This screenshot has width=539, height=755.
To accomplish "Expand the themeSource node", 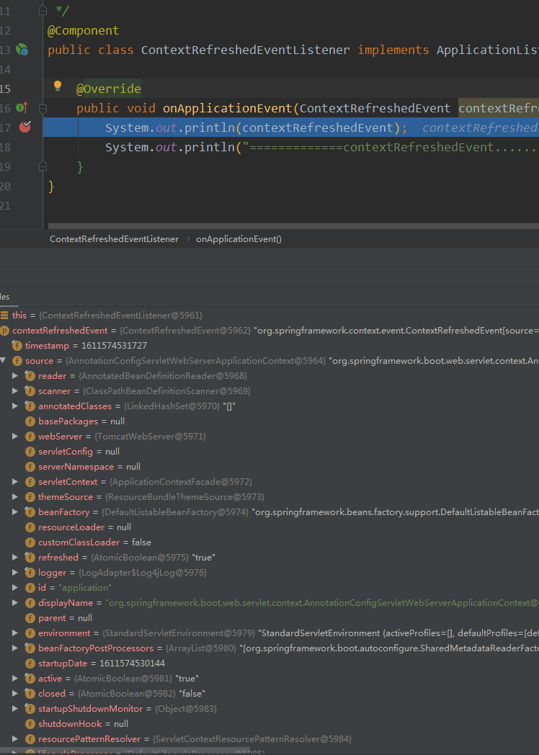I will coord(15,496).
